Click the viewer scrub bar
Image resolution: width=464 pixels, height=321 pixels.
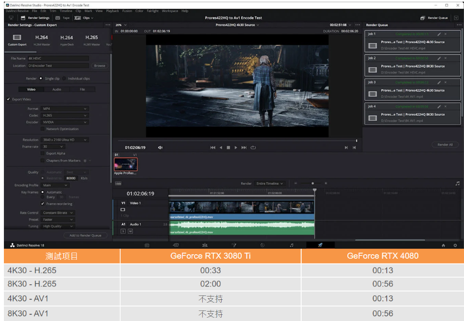click(237, 141)
